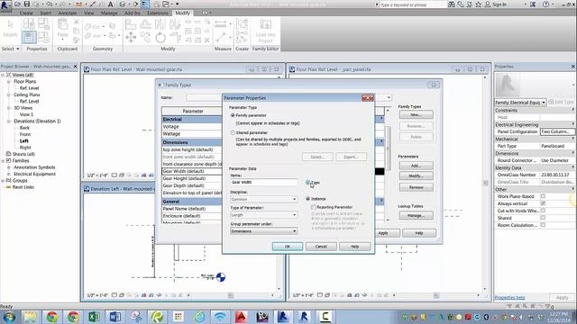Screen dimensions: 577x324
Task: Select the Text tool in quick access toolbar
Action: (x=110, y=4)
